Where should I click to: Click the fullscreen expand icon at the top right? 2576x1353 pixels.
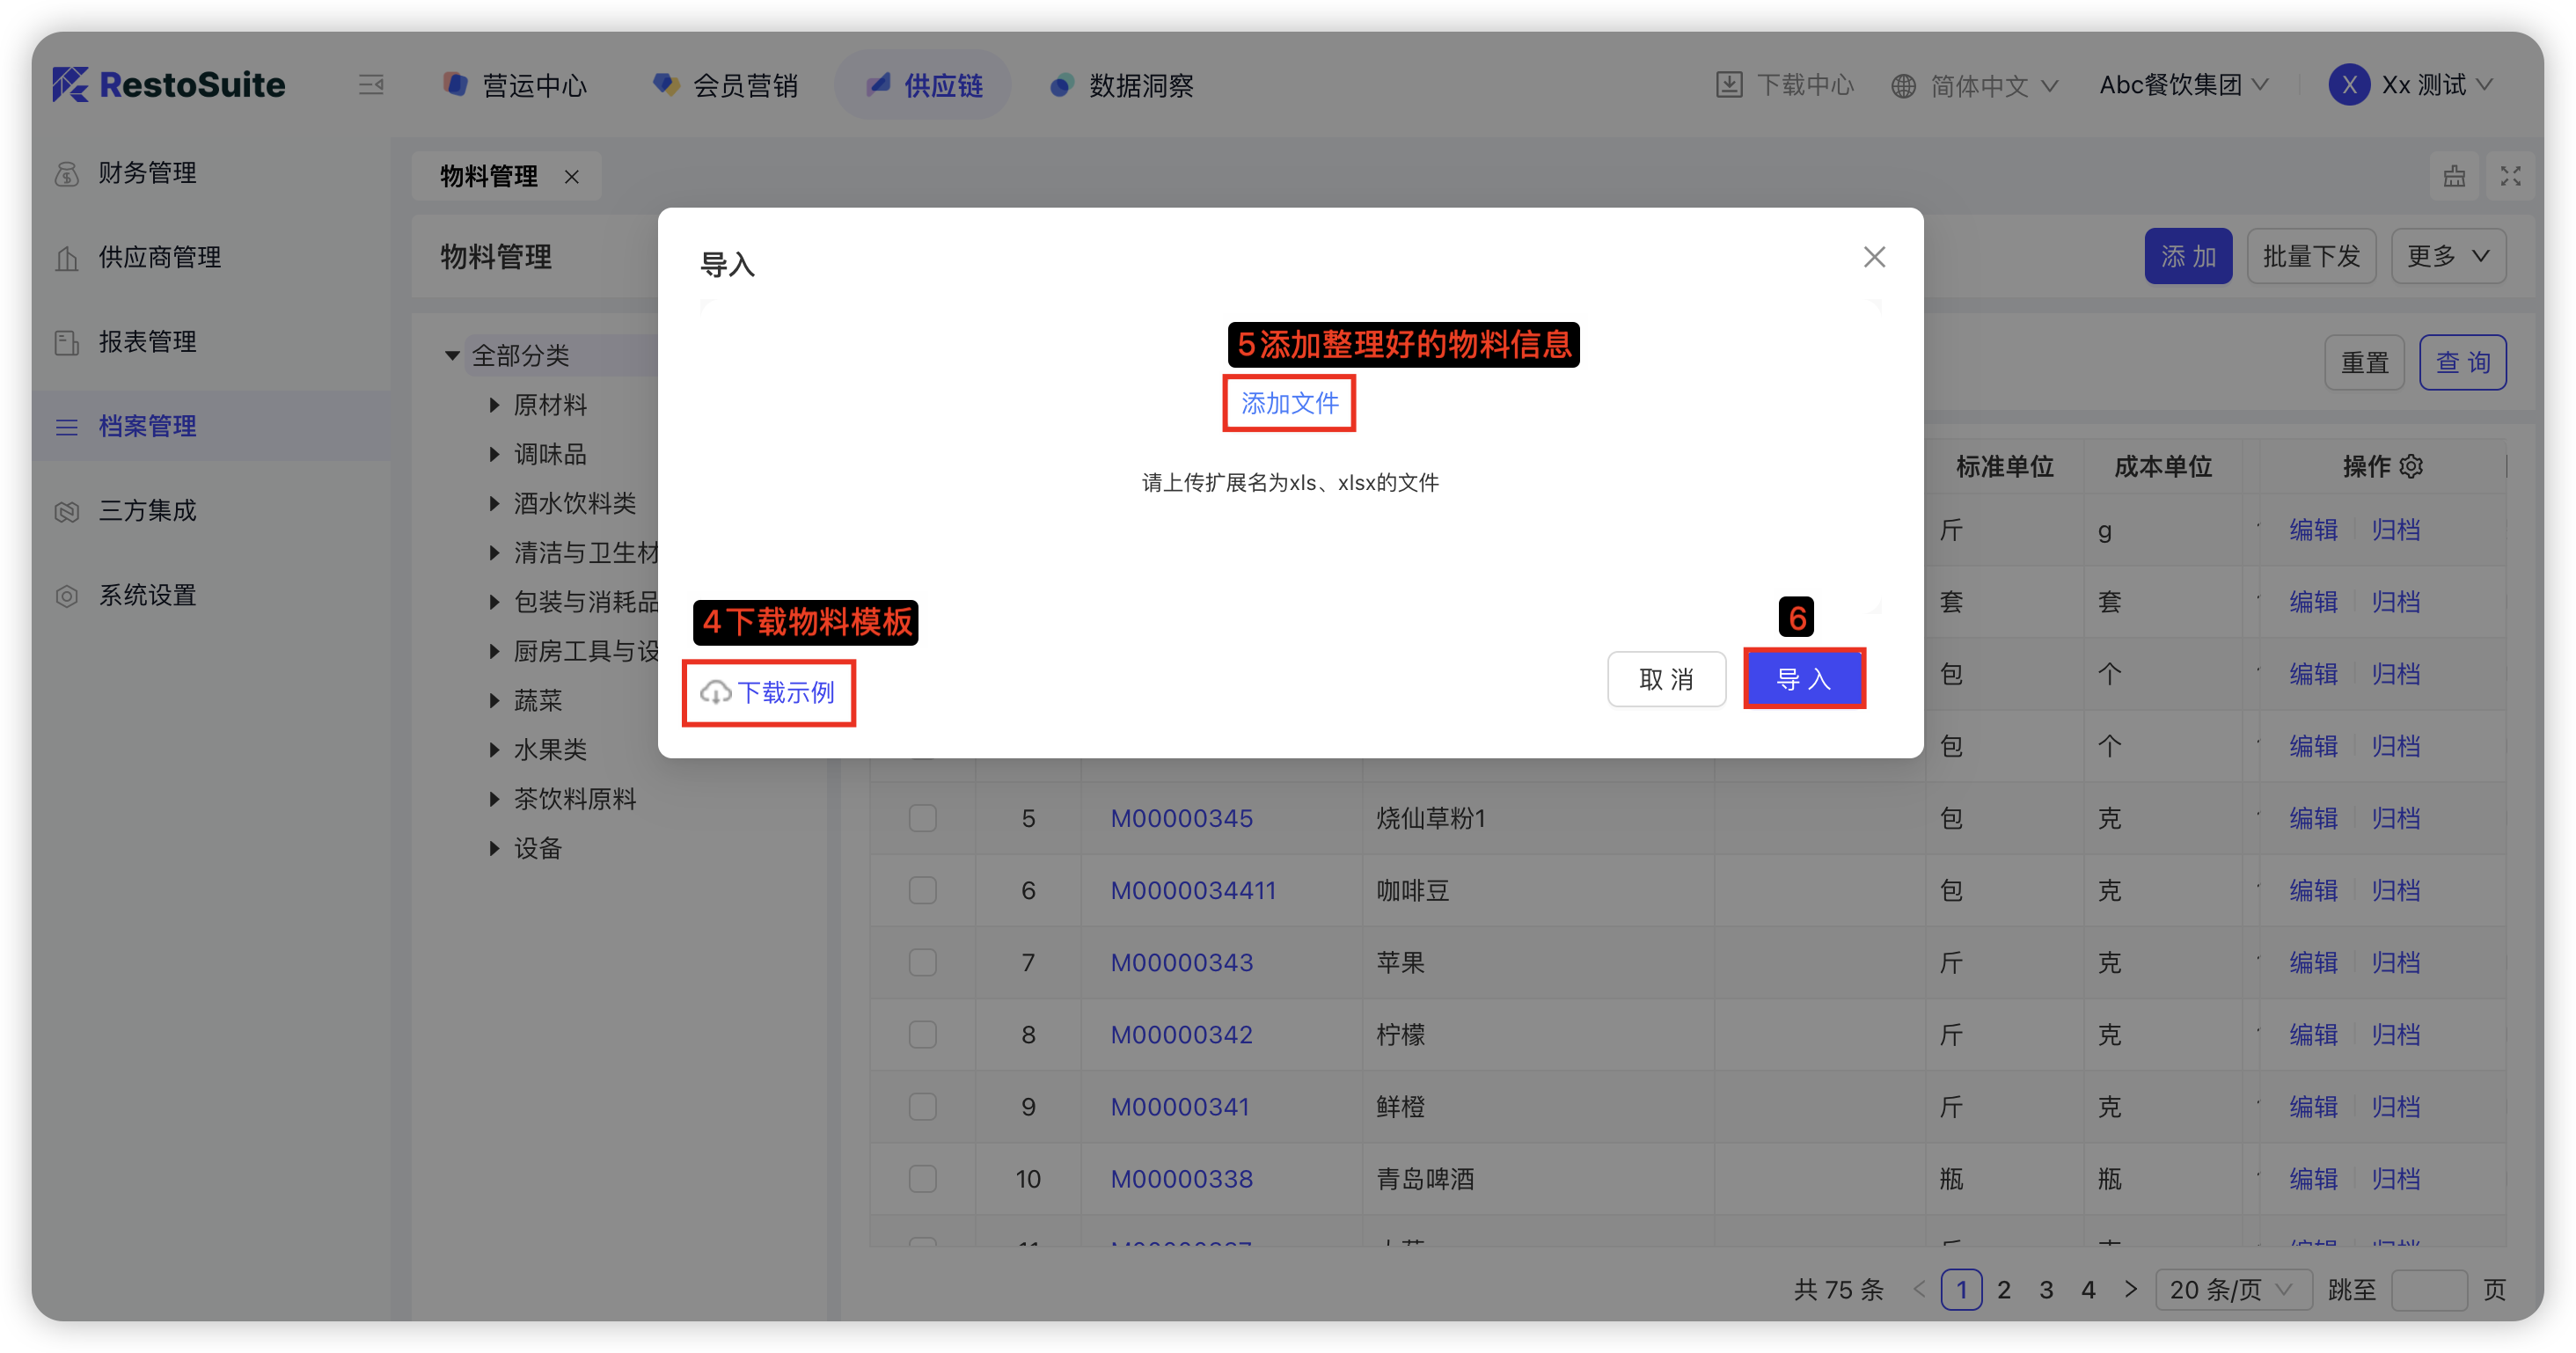2510,177
